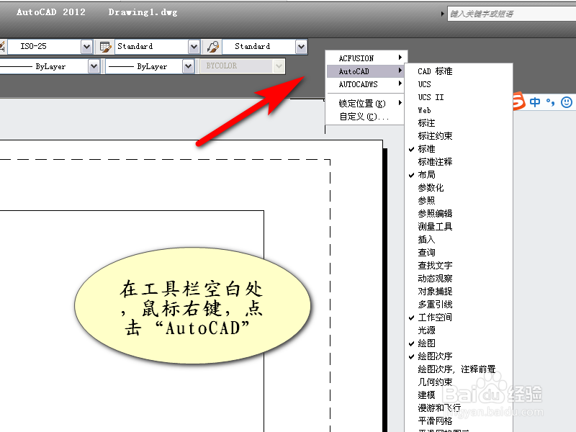The image size is (576, 432).
Task: Click the multileader style icon
Action: [x=212, y=47]
